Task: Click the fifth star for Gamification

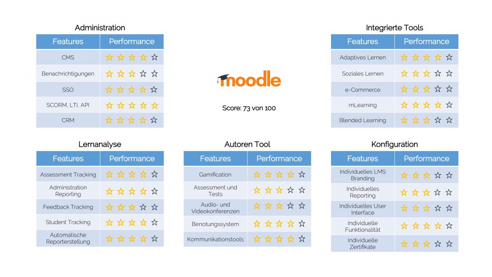Action: coord(302,174)
